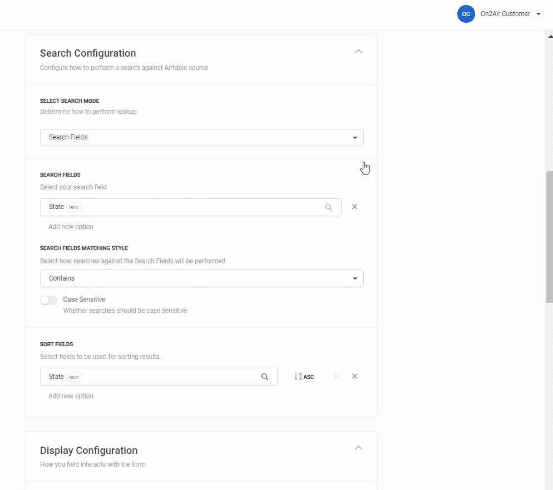Open the On2Air Customer account menu

(505, 14)
